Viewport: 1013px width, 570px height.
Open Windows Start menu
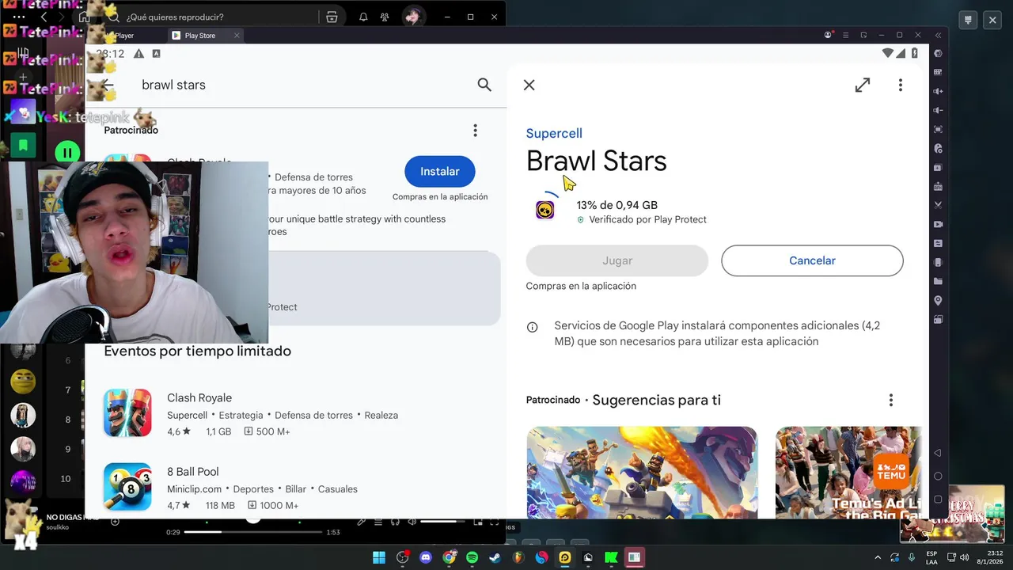point(379,557)
